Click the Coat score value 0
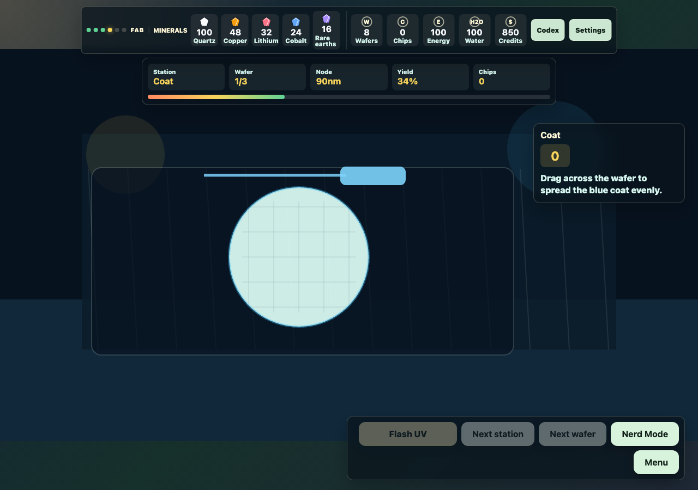Image resolution: width=698 pixels, height=490 pixels. [x=555, y=156]
